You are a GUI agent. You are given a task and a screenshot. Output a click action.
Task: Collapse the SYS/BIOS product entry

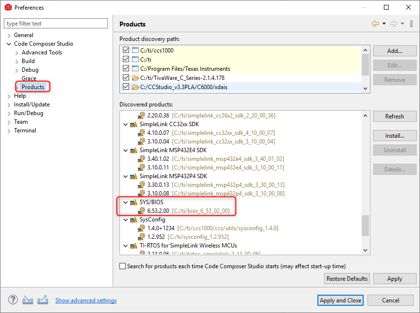pos(125,202)
